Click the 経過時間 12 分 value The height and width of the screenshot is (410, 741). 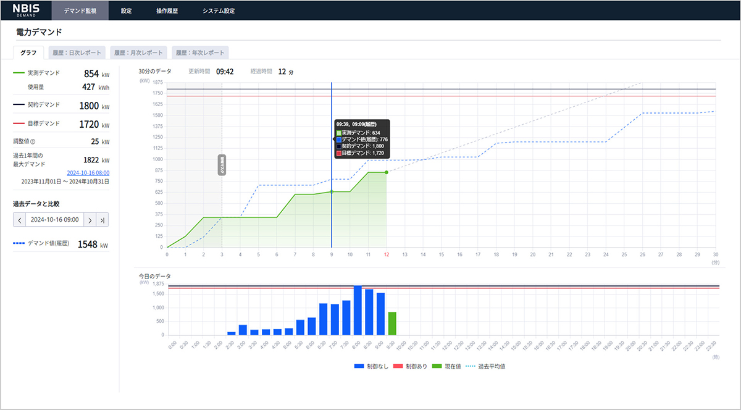(286, 72)
